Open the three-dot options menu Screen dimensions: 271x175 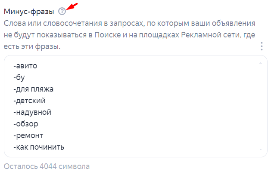262,46
